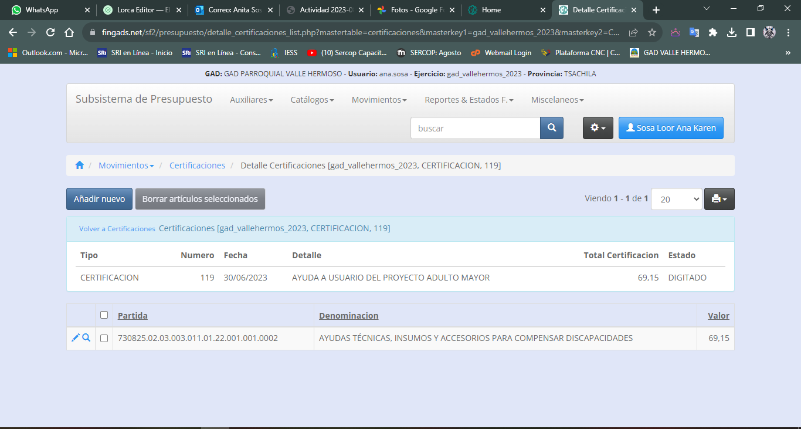Open the Catálogos menu
Viewport: 801px width, 429px height.
click(312, 100)
